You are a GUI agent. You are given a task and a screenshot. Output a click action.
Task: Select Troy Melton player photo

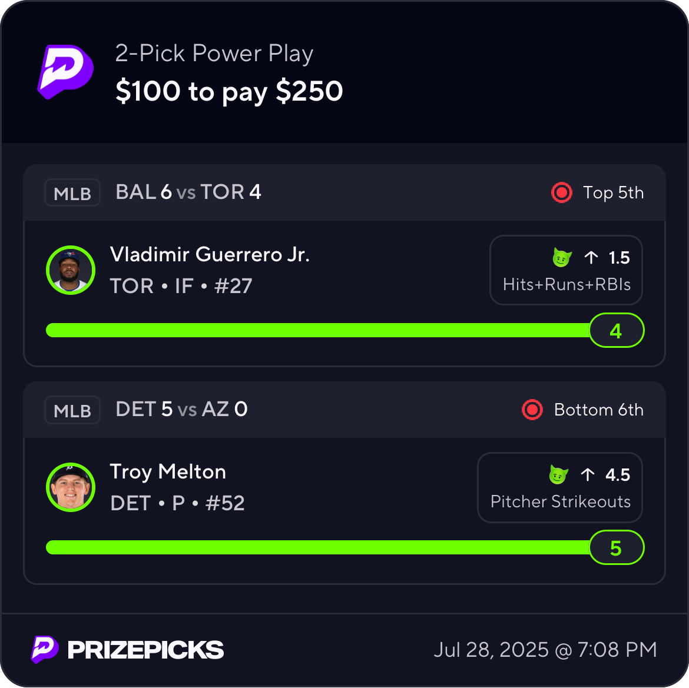[x=71, y=487]
